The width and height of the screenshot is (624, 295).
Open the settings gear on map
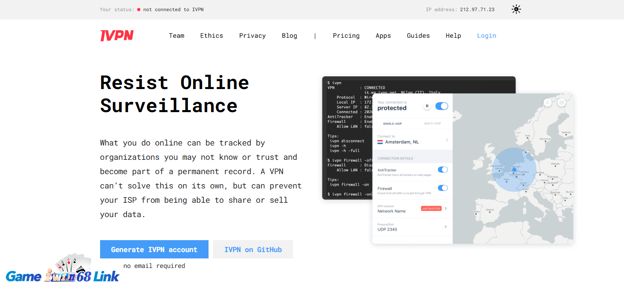click(561, 103)
